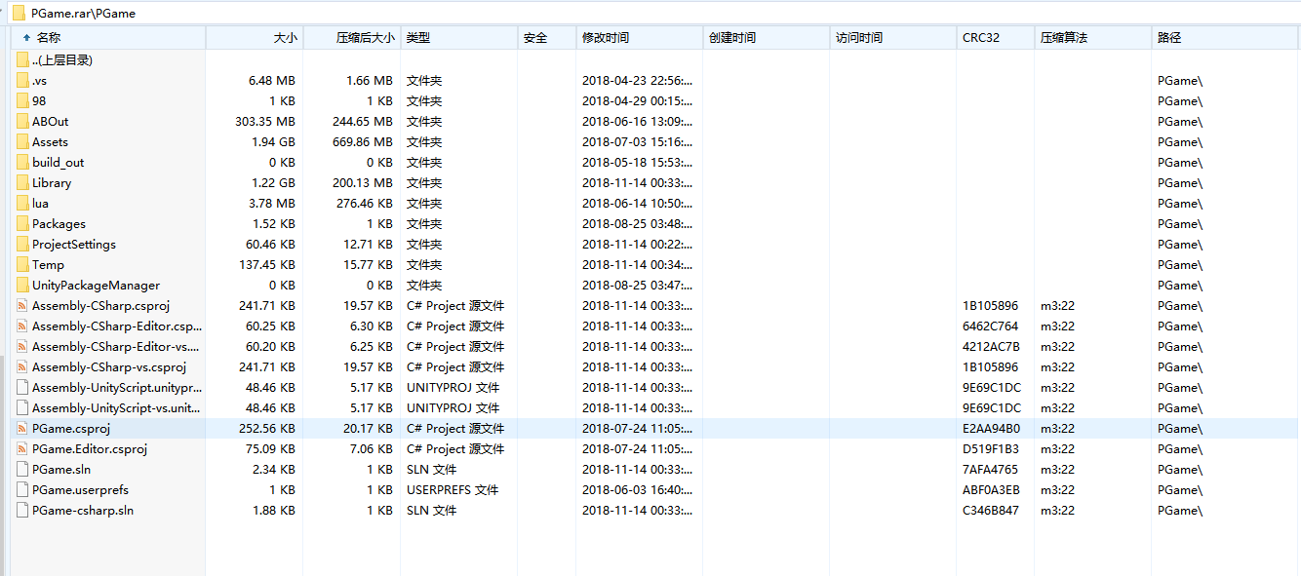1301x576 pixels.
Task: Click the PGame.csproj file icon
Action: [x=22, y=429]
